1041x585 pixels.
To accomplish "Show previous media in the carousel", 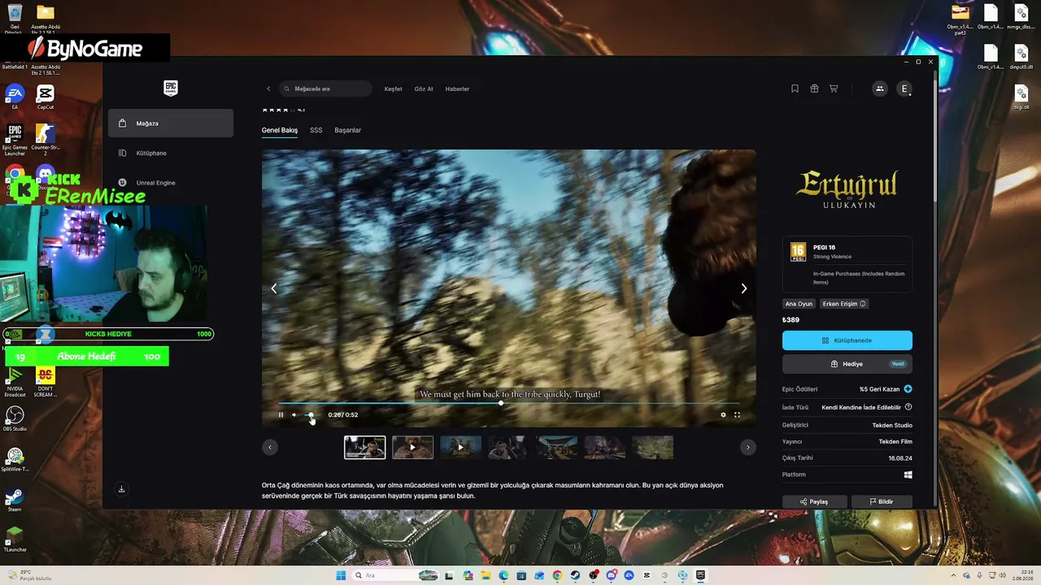I will tap(274, 288).
